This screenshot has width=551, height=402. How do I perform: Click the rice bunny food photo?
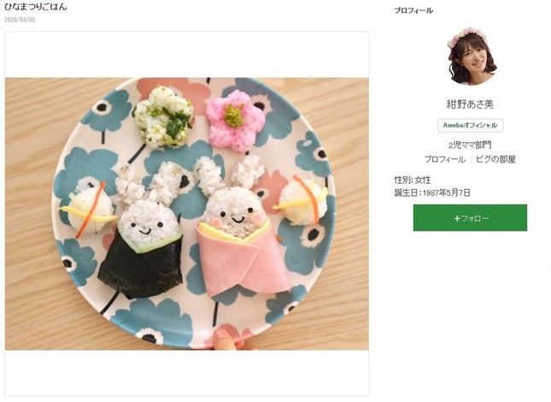tap(186, 214)
